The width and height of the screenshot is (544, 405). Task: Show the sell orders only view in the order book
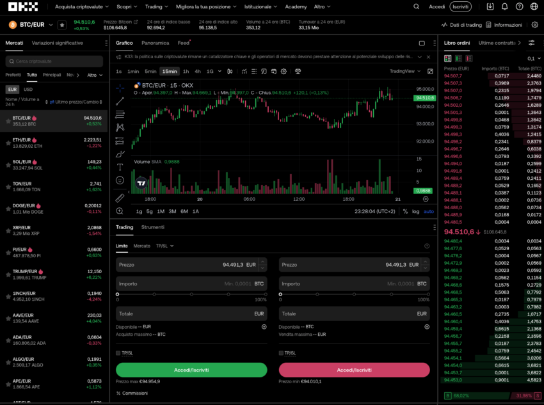point(469,59)
